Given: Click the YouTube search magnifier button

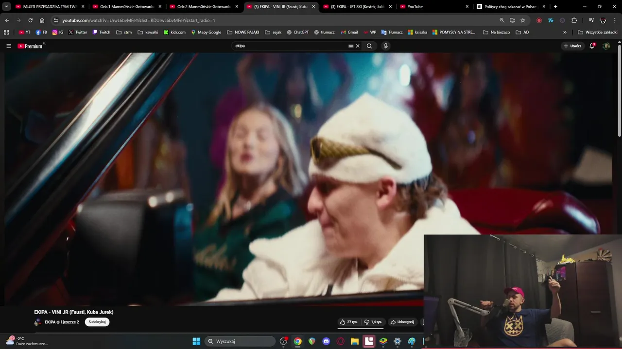Looking at the screenshot, I should tap(369, 46).
